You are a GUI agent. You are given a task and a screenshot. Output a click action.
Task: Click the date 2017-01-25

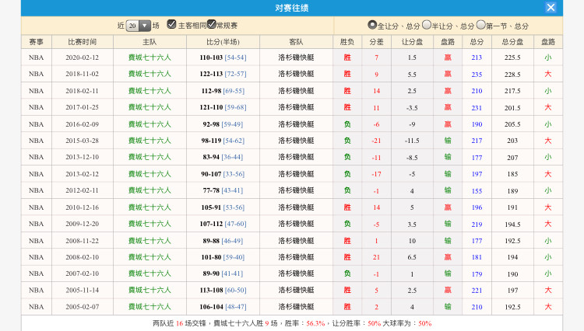pos(82,107)
